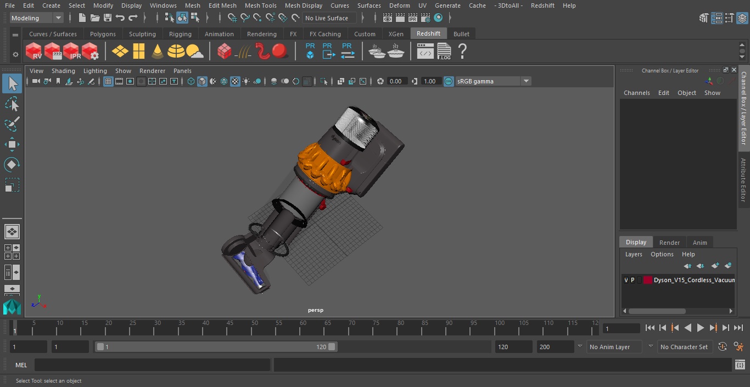Open the Script Editor icon
The height and width of the screenshot is (387, 750).
pos(740,365)
